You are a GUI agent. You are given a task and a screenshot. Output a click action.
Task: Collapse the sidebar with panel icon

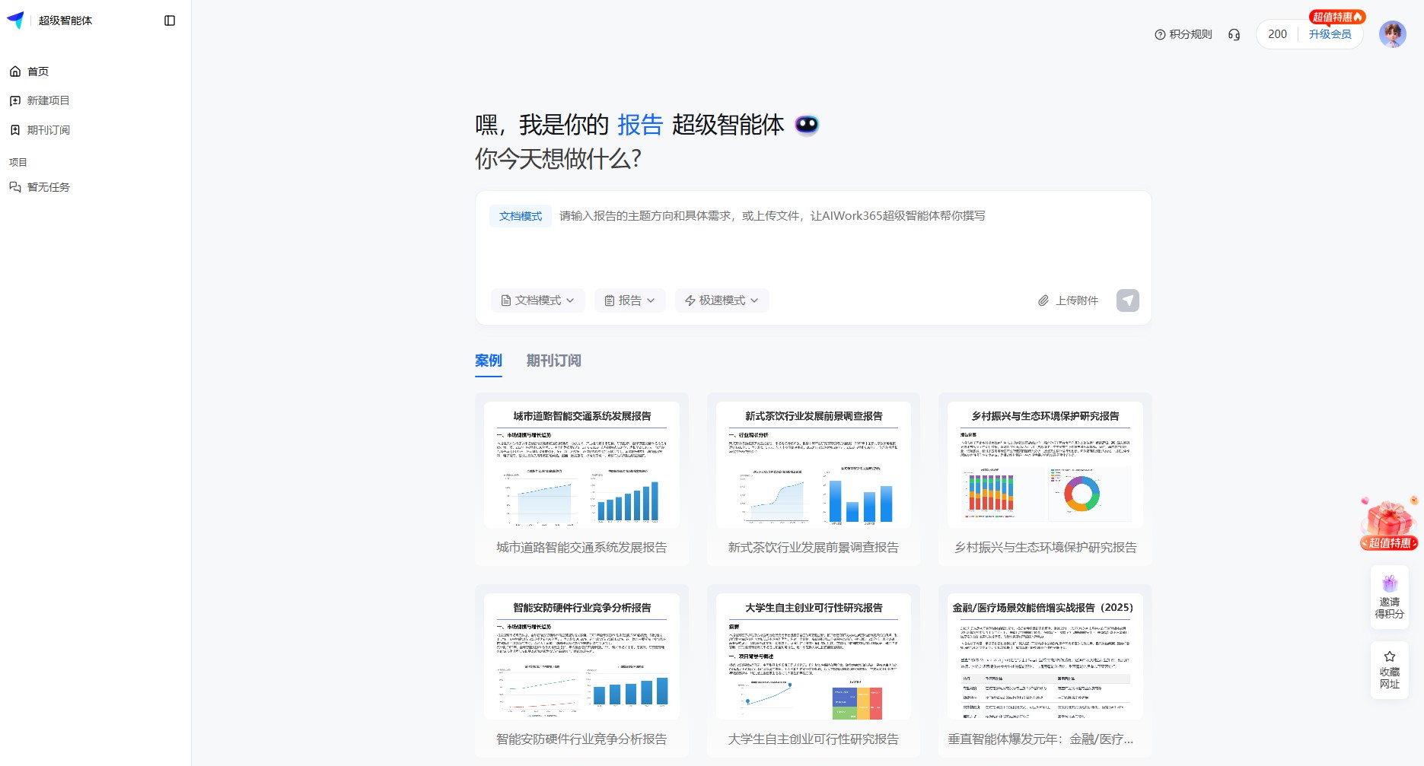[x=170, y=21]
